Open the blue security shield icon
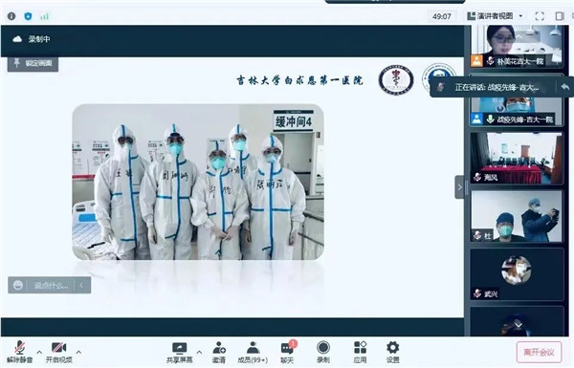 point(28,16)
